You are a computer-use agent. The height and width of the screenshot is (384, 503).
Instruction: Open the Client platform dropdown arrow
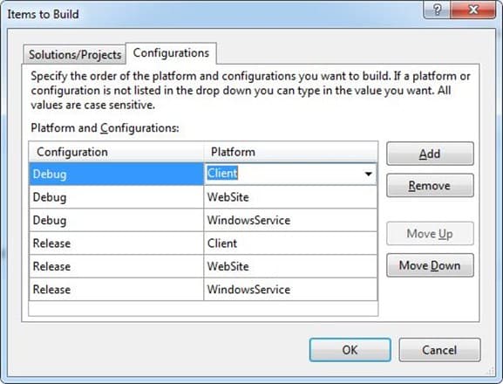368,174
